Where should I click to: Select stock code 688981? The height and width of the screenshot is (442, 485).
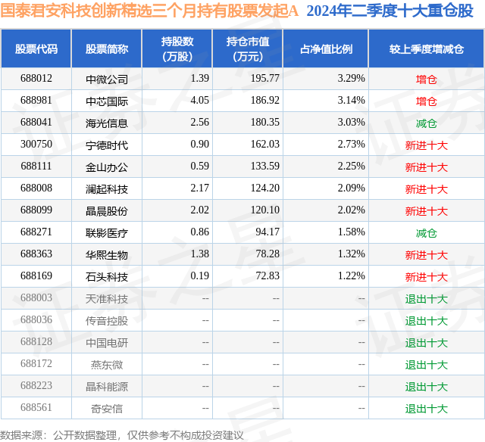pyautogui.click(x=36, y=101)
